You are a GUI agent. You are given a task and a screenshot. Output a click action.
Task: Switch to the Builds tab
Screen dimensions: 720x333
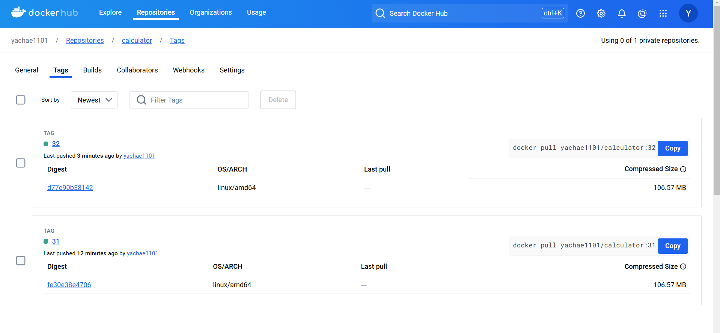pyautogui.click(x=92, y=70)
